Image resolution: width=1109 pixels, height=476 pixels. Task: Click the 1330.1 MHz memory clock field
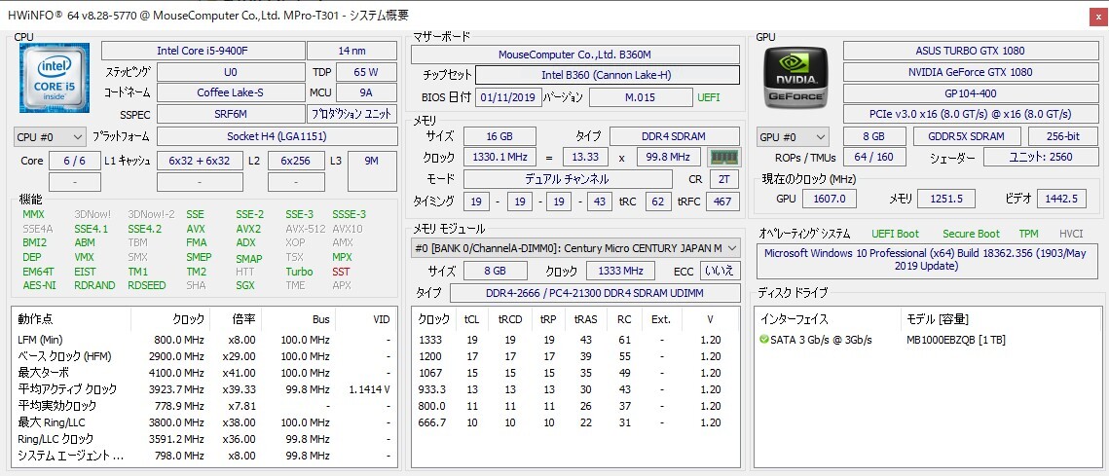point(499,157)
